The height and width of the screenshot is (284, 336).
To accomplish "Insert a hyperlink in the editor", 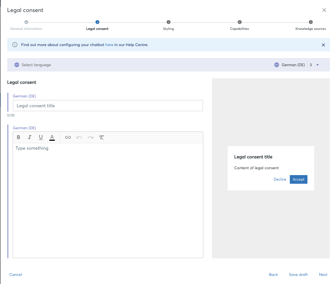I will click(68, 137).
